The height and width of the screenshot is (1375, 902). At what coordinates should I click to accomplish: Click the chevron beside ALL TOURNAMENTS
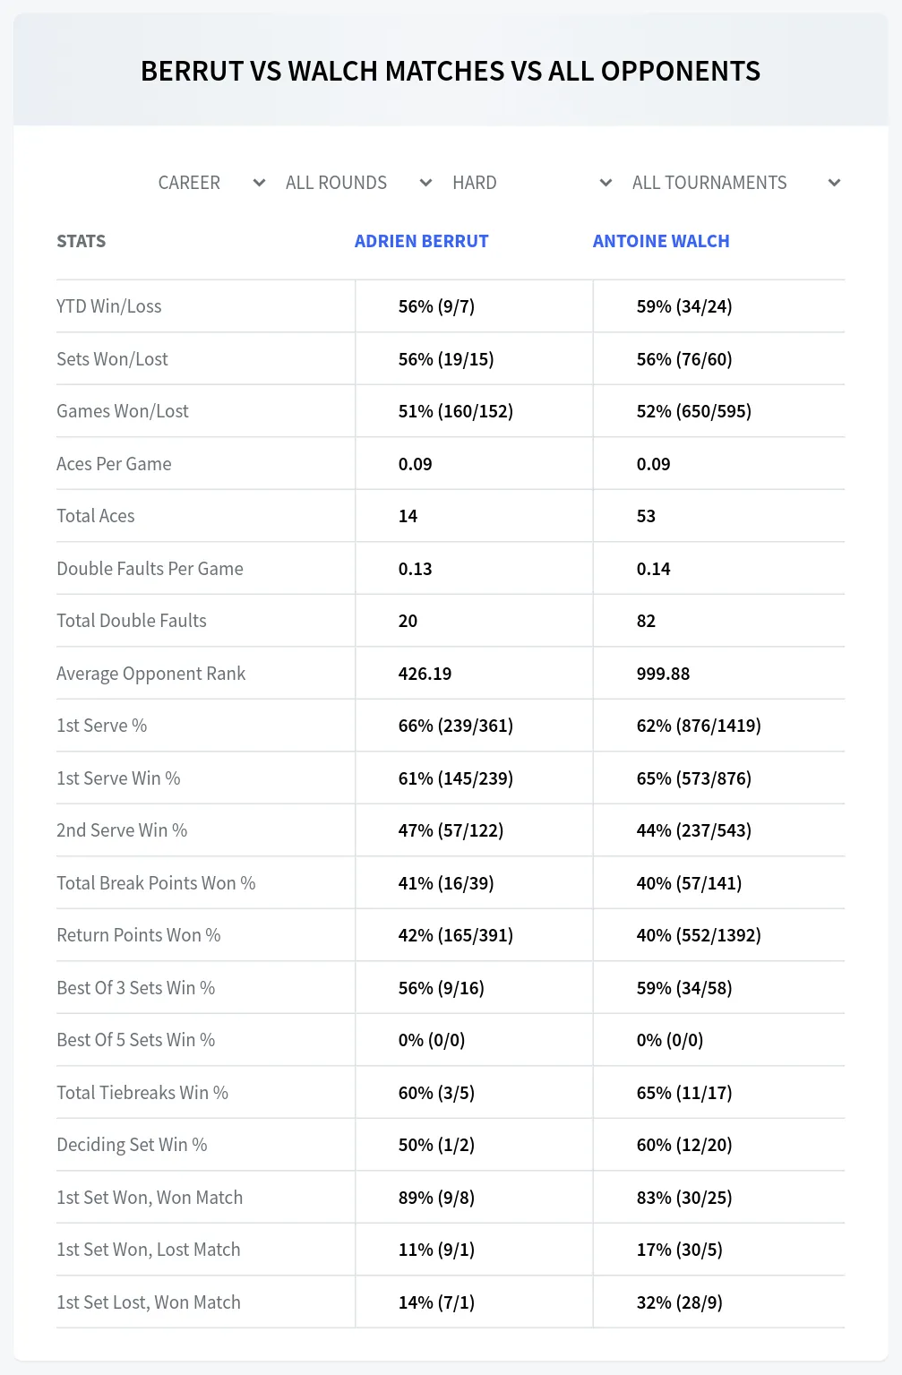[x=835, y=183]
